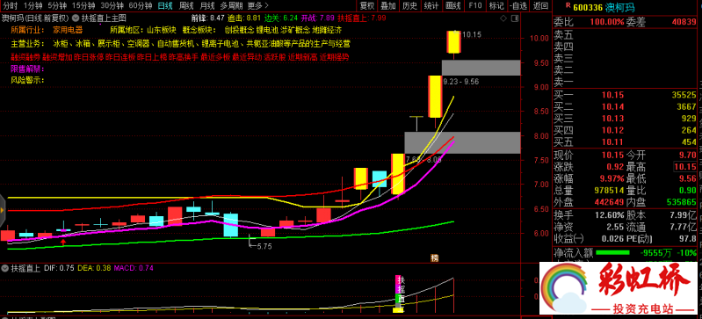Toggle the 叠加 overlay option
The width and height of the screenshot is (702, 319).
[x=388, y=6]
